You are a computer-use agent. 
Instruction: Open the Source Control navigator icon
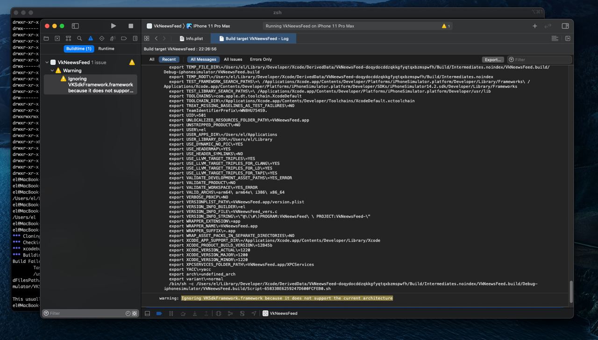(x=57, y=38)
